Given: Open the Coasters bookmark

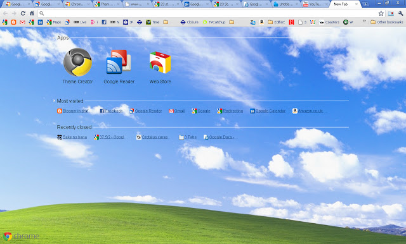Looking at the screenshot, I should tap(329, 22).
